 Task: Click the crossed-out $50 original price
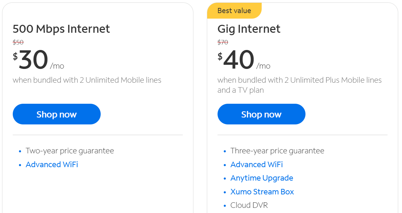18,42
